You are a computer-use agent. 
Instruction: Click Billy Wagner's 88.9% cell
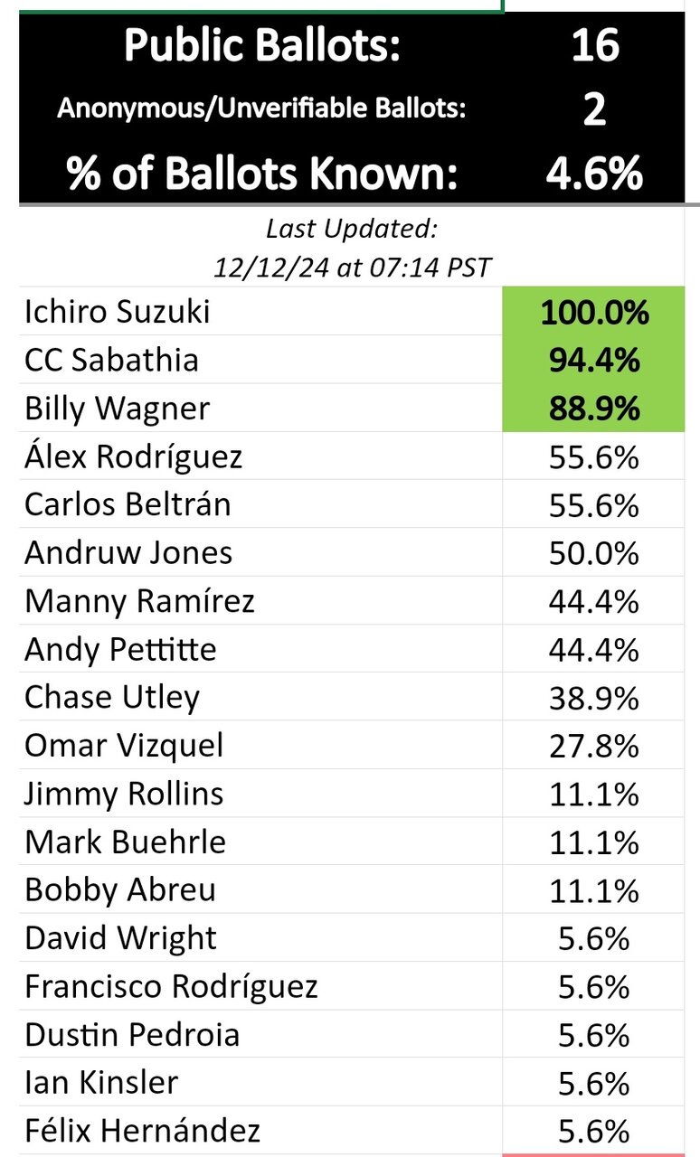593,408
